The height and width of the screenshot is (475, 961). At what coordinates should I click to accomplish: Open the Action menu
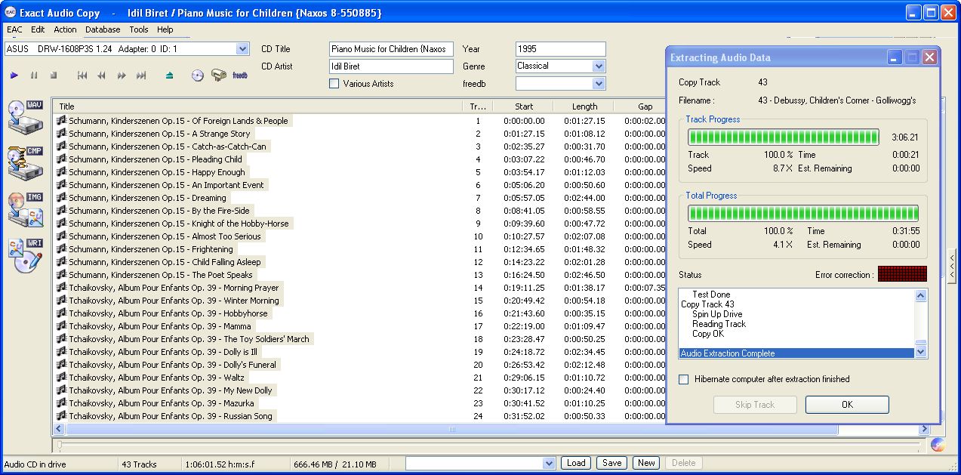pos(65,30)
